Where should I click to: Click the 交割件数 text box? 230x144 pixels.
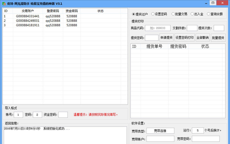tap(192, 28)
